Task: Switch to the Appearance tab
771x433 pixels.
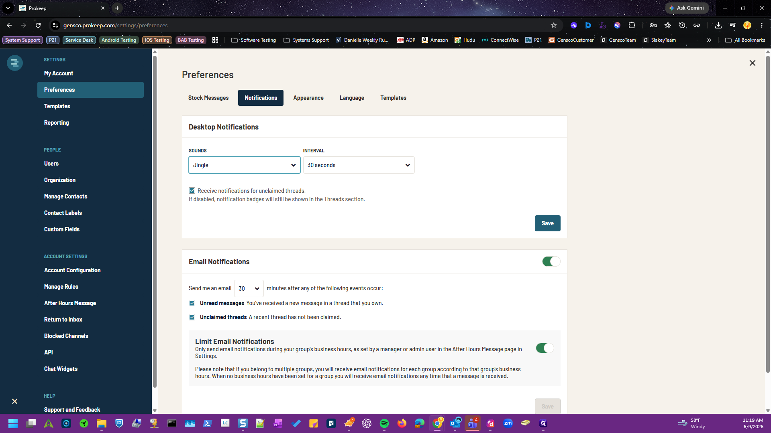Action: point(308,98)
